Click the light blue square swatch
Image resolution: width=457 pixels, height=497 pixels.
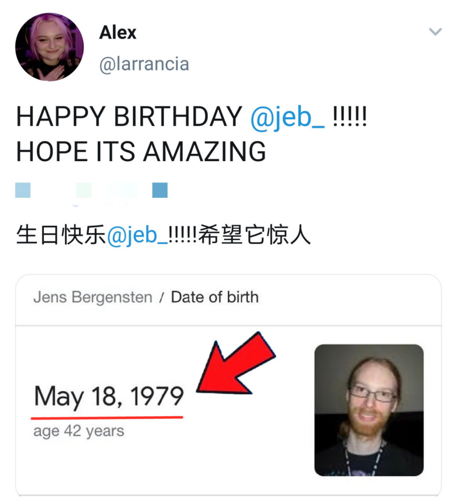[23, 190]
